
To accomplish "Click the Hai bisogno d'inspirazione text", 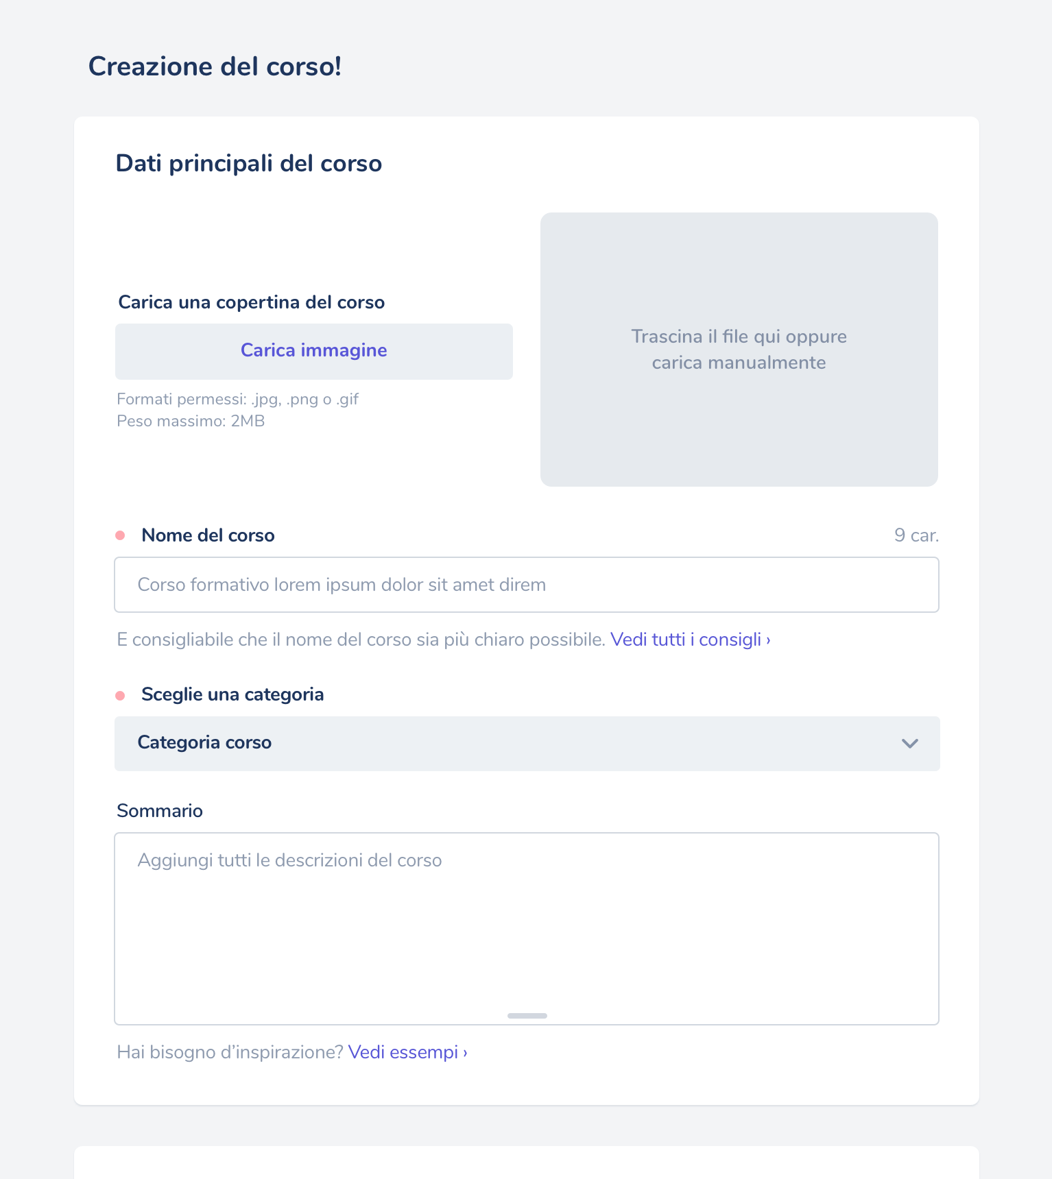I will pos(230,1052).
